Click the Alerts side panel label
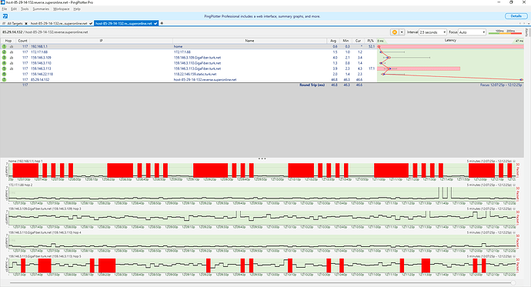Viewport: 531px width, 287px height. pos(526,32)
